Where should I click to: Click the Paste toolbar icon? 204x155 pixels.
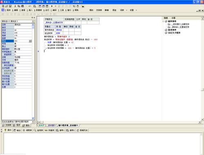(x=22, y=6)
